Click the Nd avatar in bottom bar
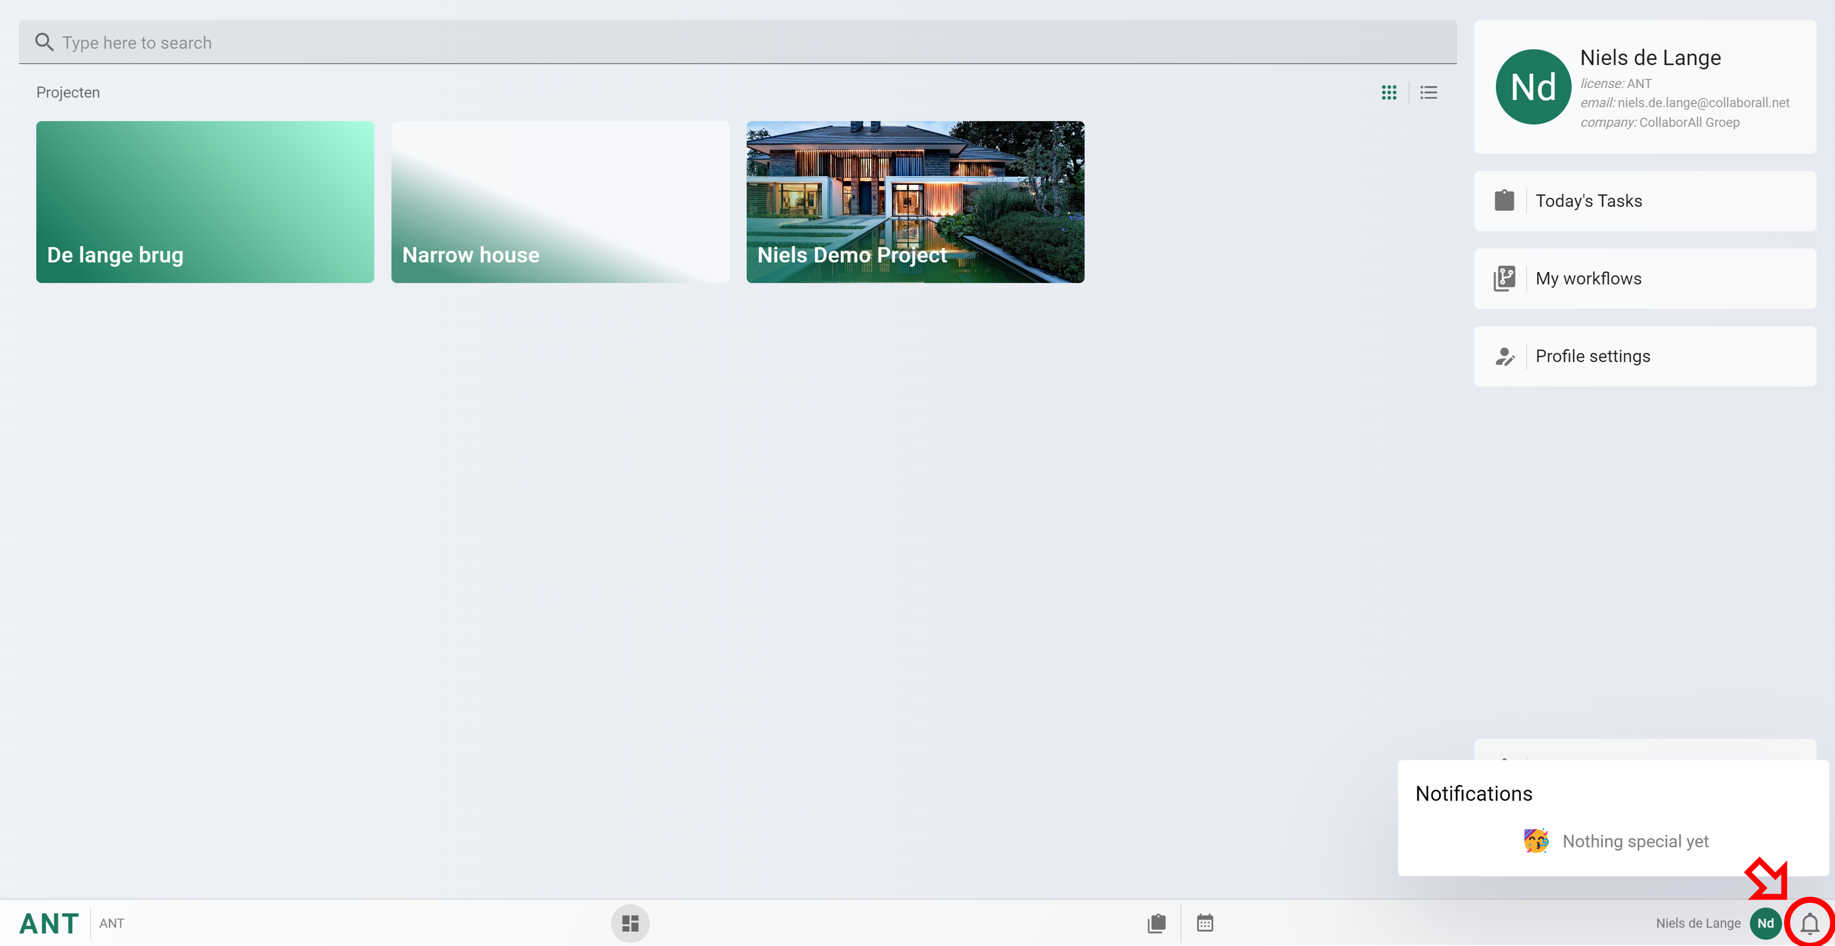Screen dimensions: 1835x946 click(1764, 923)
